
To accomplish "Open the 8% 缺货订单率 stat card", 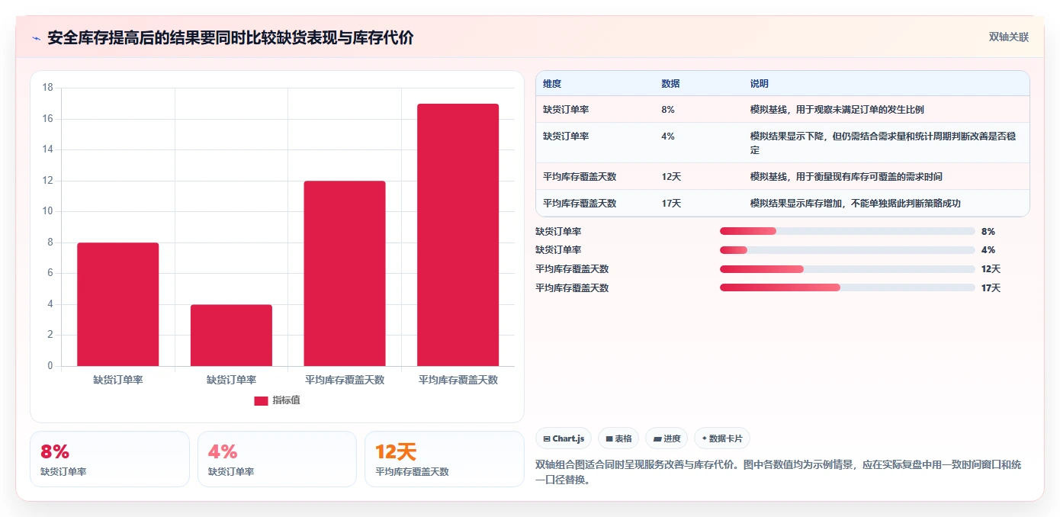I will click(110, 459).
